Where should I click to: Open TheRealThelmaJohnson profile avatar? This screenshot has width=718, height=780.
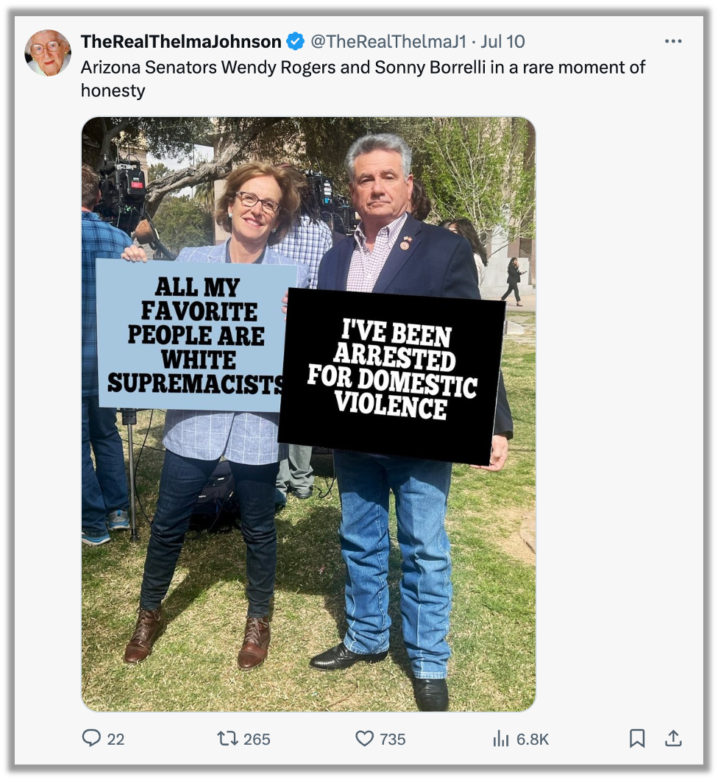(x=48, y=53)
